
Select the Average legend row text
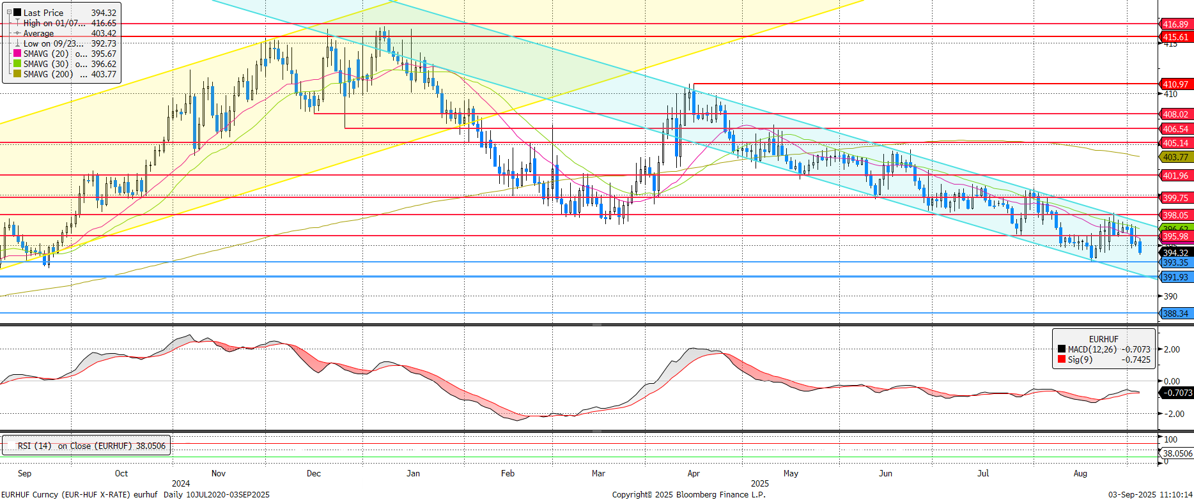38,33
